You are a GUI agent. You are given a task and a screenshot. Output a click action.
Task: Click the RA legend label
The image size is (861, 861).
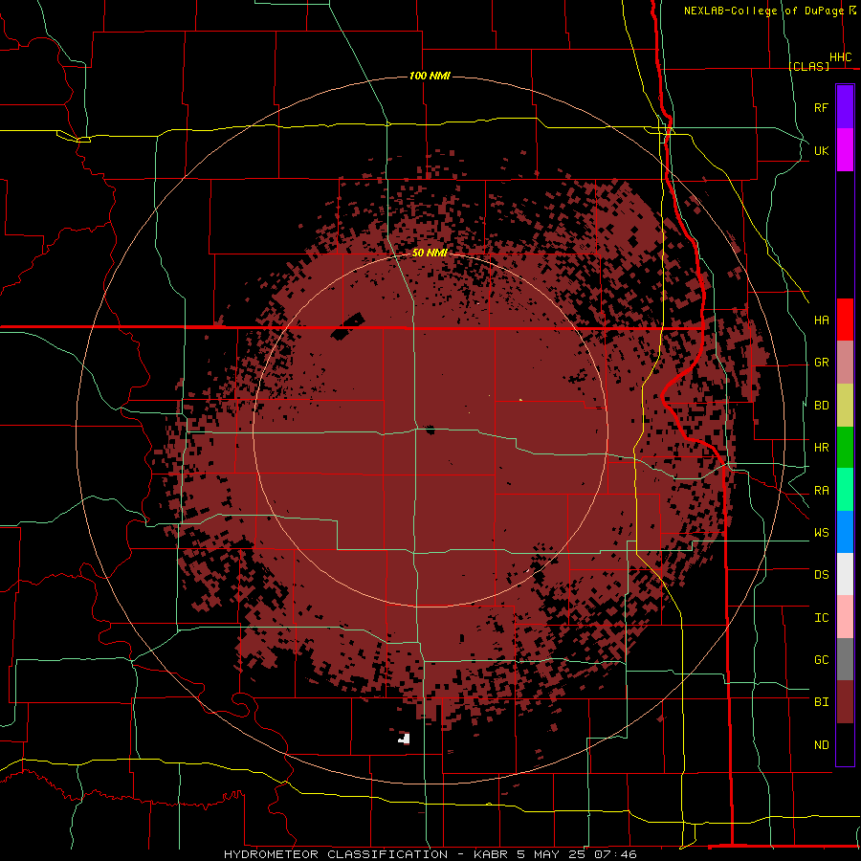pyautogui.click(x=821, y=491)
